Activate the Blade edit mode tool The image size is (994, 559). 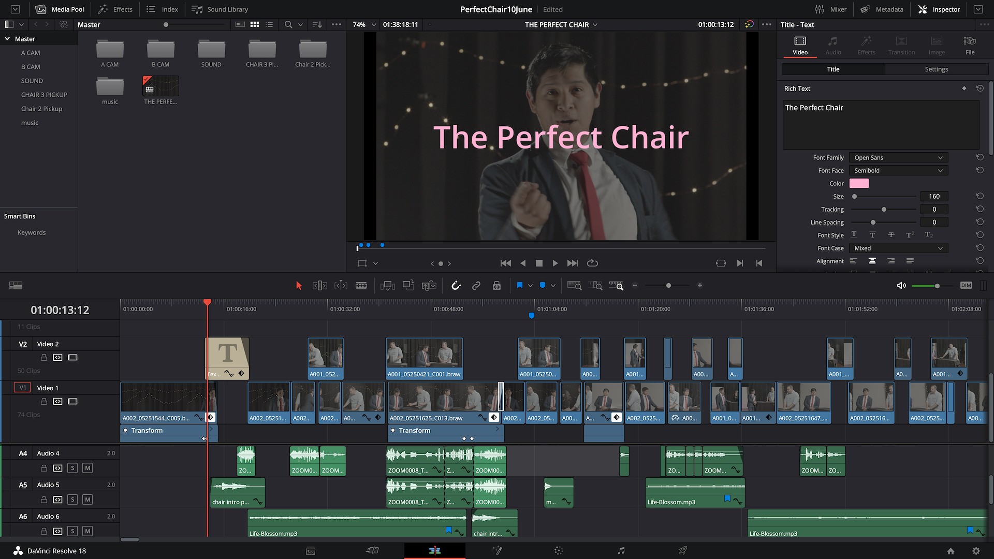(361, 285)
